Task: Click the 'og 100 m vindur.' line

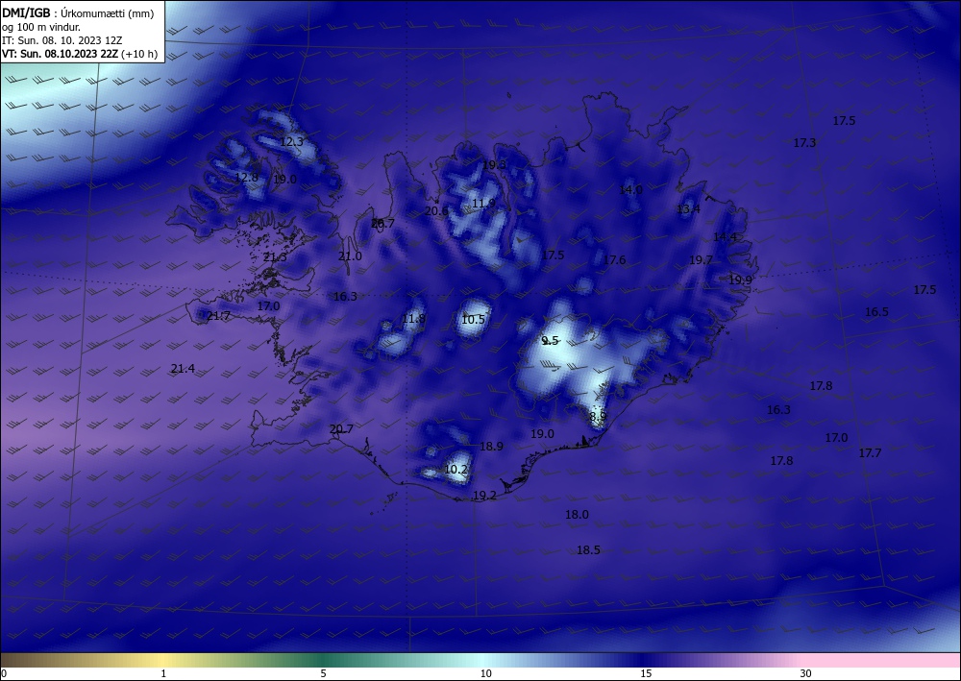Action: pyautogui.click(x=41, y=27)
